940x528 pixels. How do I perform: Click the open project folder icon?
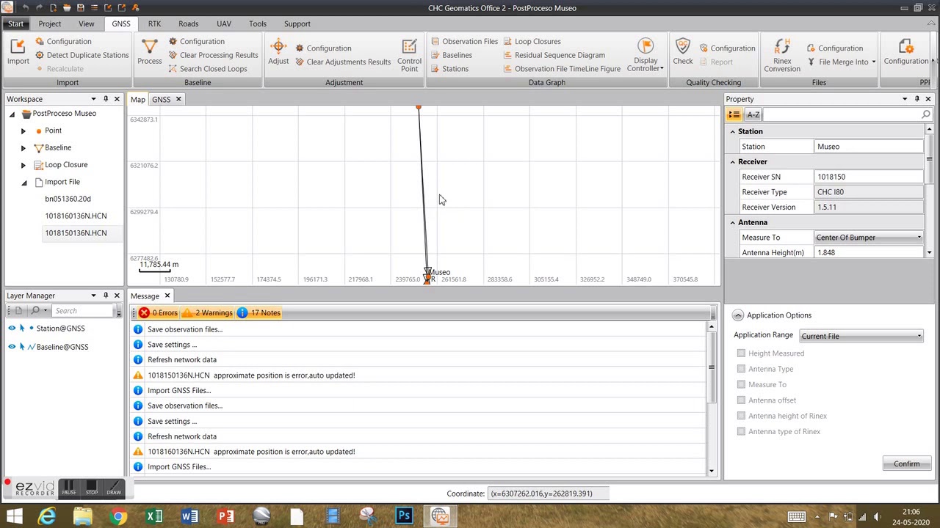[x=66, y=7]
